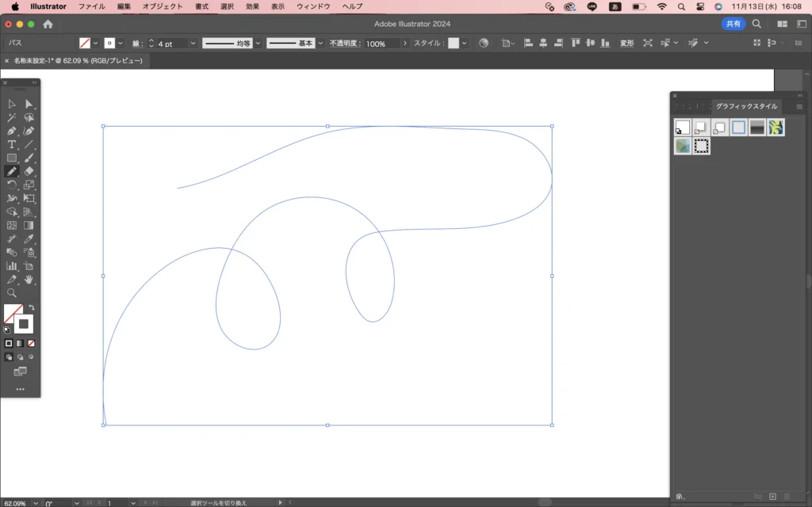
Task: Swap fill and stroke colors arrow
Action: point(32,307)
